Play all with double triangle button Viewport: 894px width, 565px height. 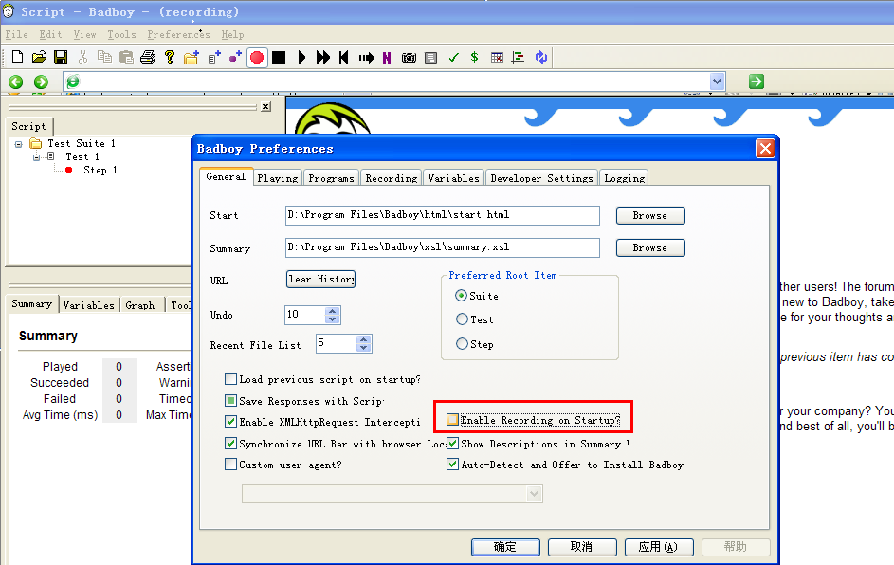pos(322,57)
